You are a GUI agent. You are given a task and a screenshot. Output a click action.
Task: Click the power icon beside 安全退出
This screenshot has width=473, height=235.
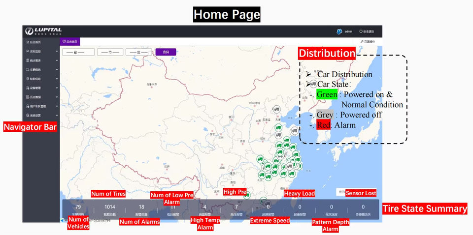361,31
